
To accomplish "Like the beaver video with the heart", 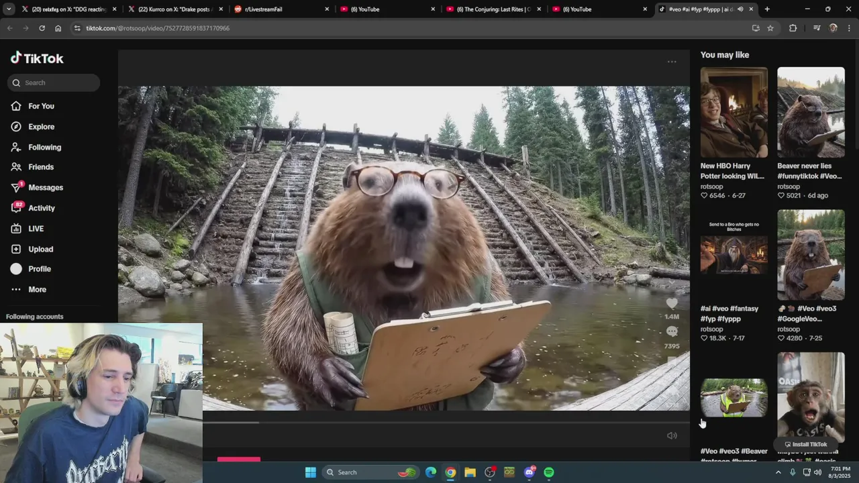I will click(672, 304).
